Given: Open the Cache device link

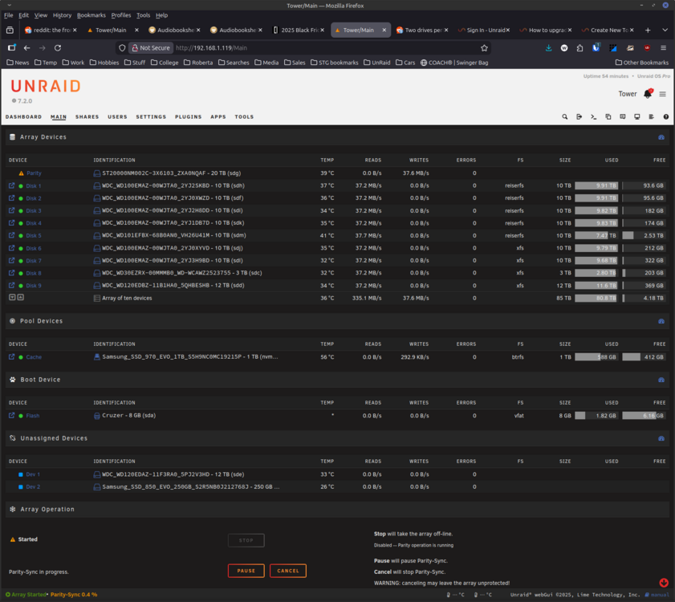Looking at the screenshot, I should [34, 357].
